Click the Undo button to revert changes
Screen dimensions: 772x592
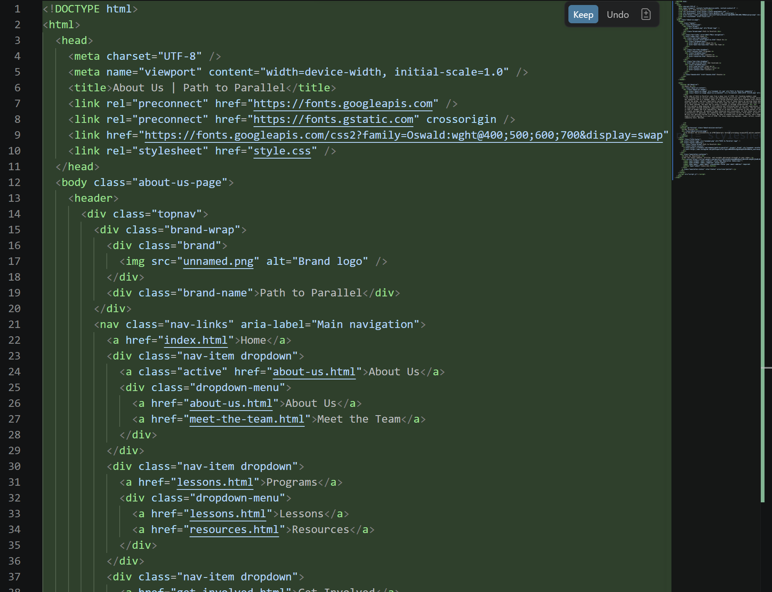pos(617,15)
